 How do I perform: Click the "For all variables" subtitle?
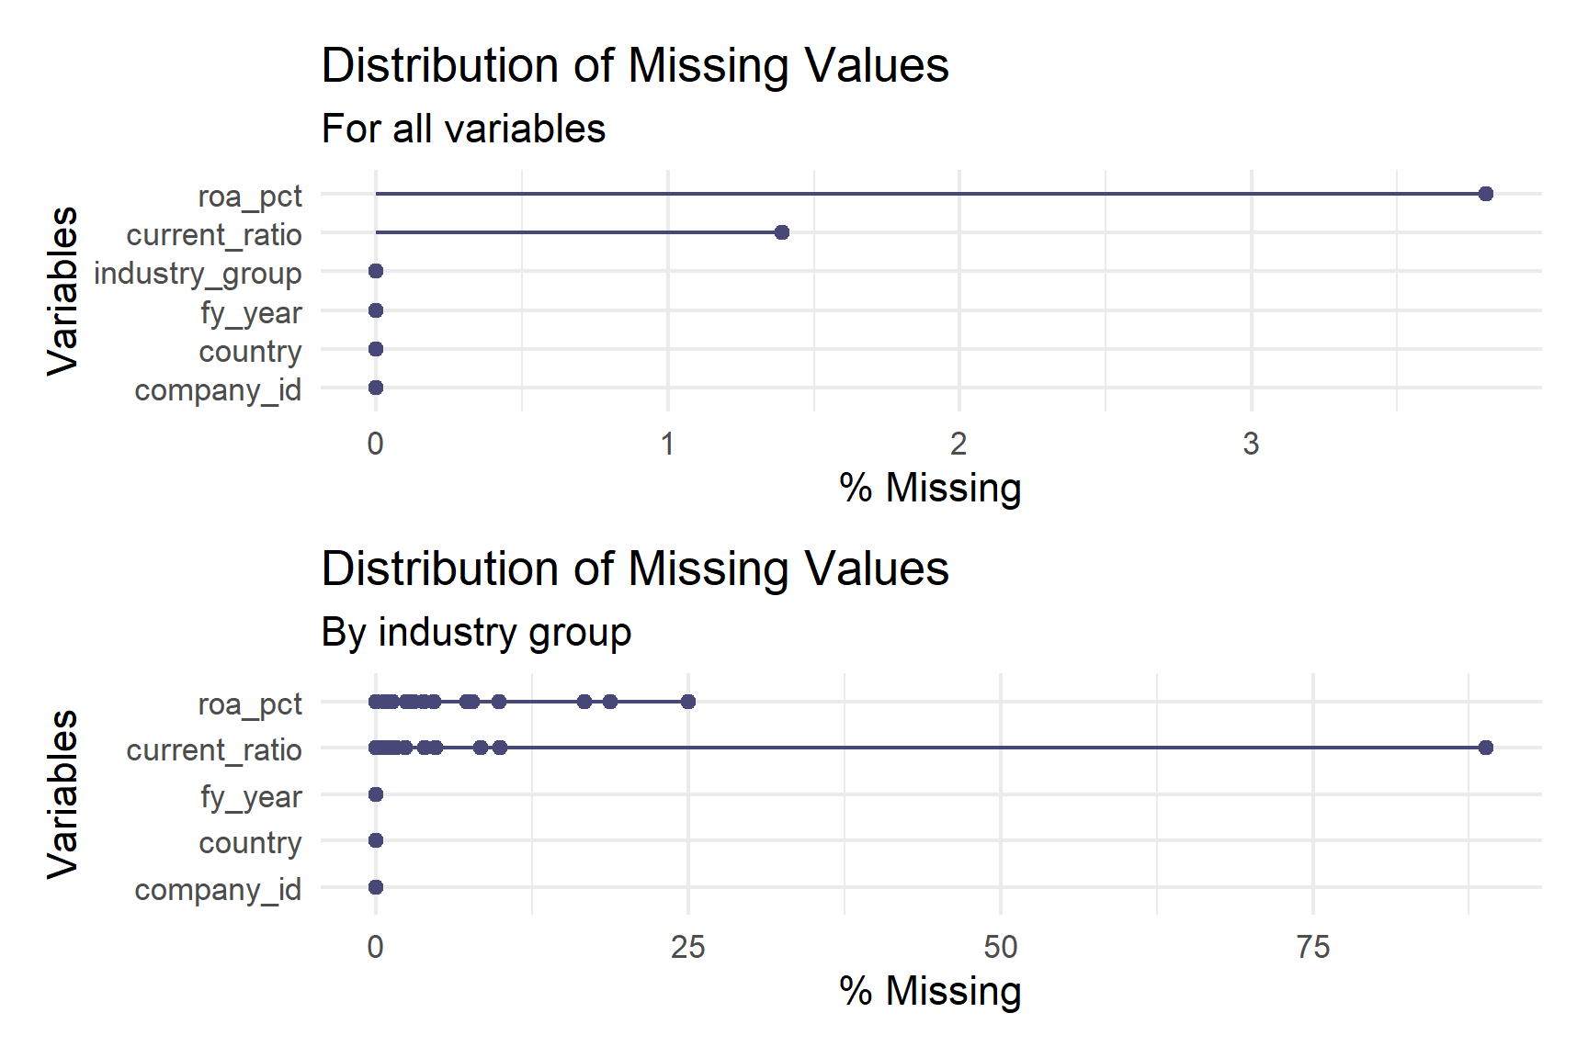click(463, 129)
